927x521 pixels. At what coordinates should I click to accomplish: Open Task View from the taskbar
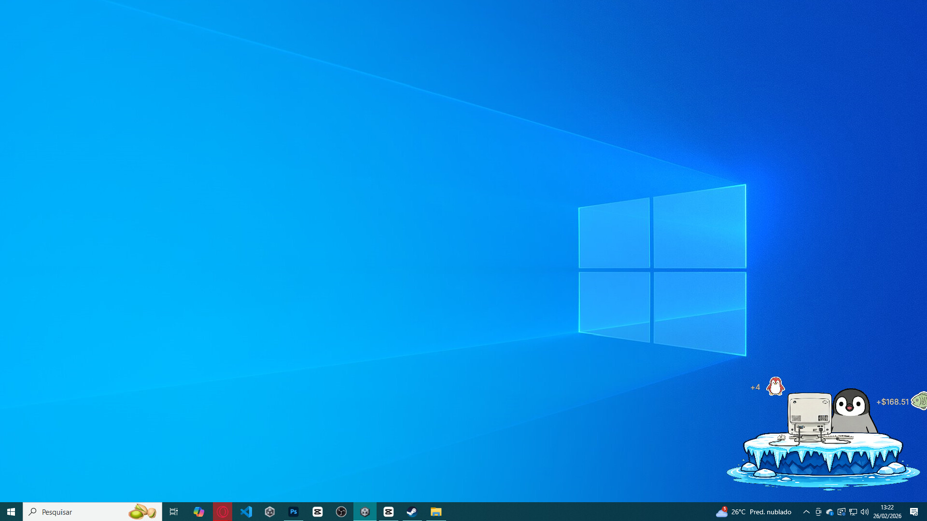pyautogui.click(x=174, y=512)
